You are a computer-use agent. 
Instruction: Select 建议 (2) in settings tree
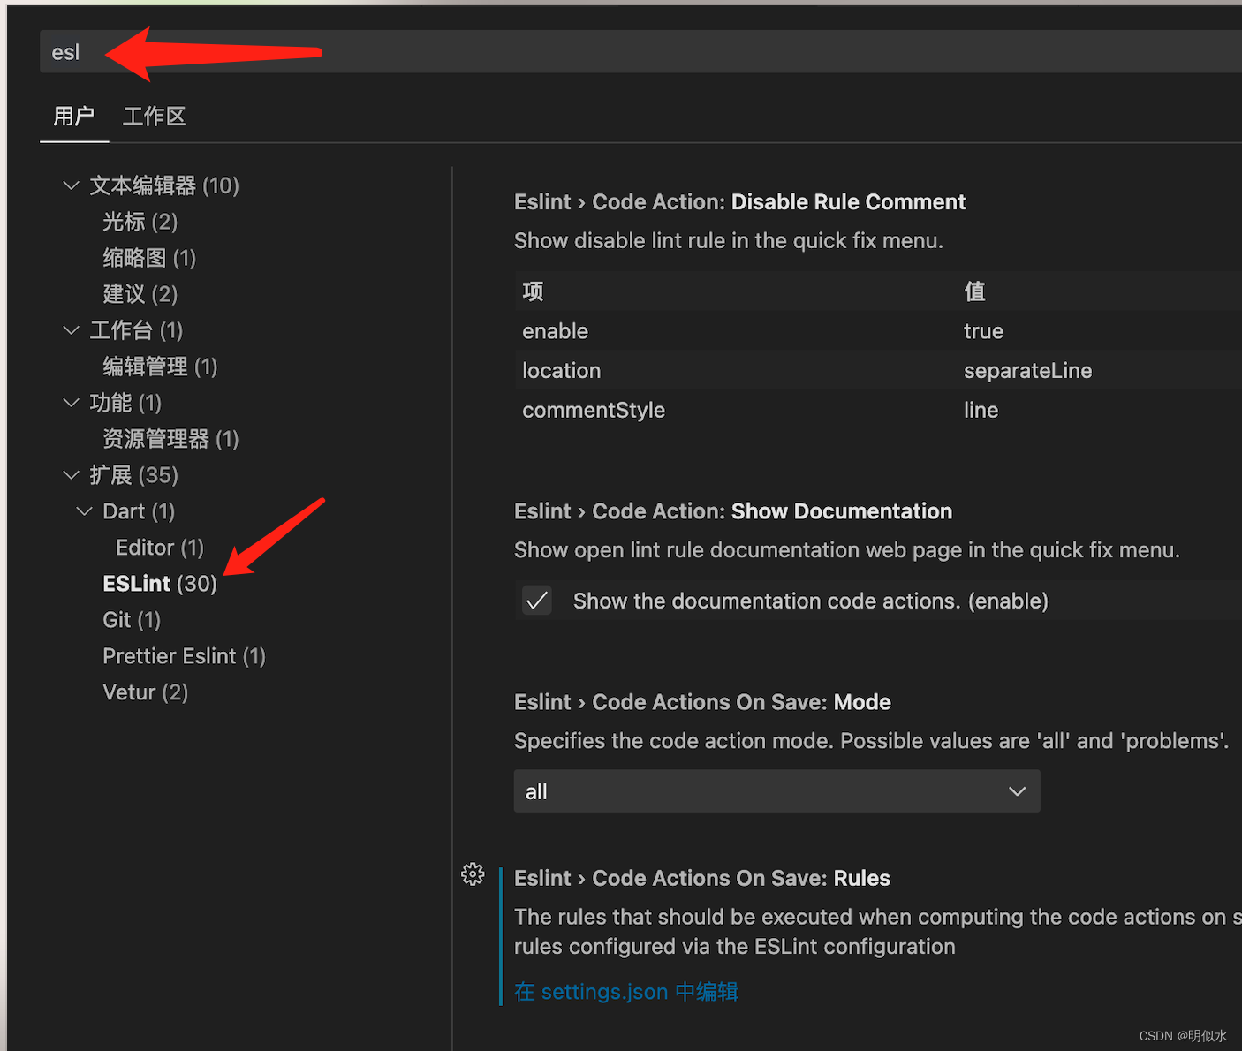(140, 294)
